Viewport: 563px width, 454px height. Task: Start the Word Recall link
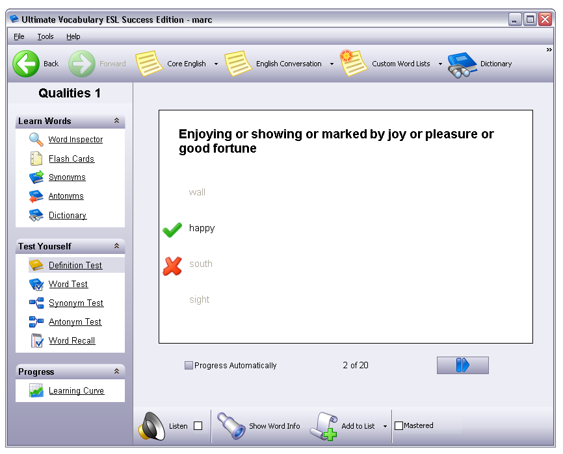tap(72, 340)
